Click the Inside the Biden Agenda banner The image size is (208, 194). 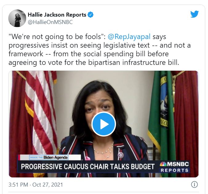pyautogui.click(x=49, y=157)
